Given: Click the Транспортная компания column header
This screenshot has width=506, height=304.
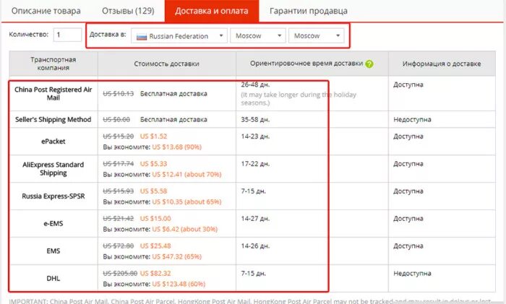Looking at the screenshot, I should 53,64.
